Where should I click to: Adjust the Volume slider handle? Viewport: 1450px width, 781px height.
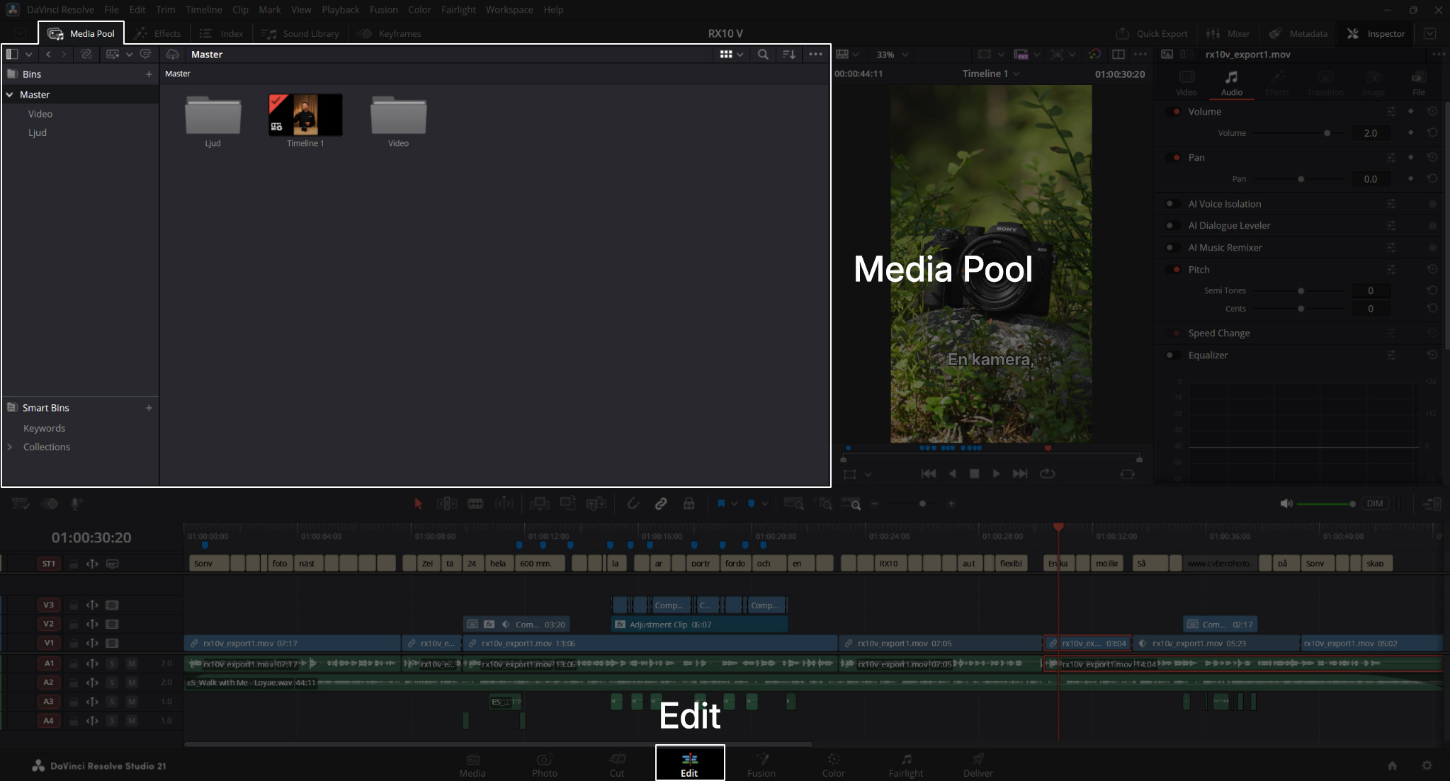click(1327, 133)
